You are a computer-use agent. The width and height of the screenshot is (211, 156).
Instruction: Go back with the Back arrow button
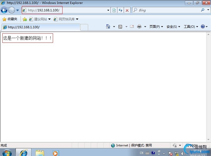pos(4,10)
